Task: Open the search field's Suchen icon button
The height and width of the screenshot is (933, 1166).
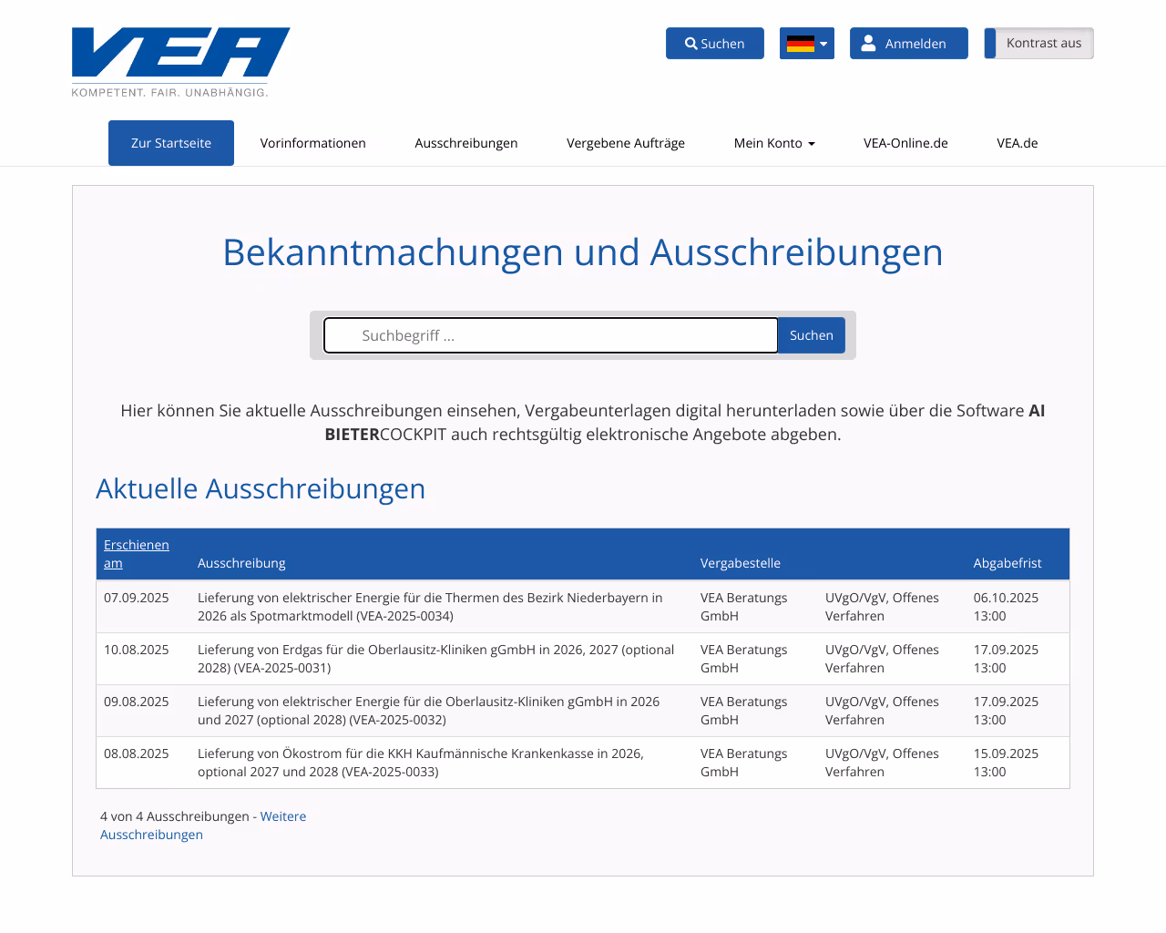Action: 811,335
